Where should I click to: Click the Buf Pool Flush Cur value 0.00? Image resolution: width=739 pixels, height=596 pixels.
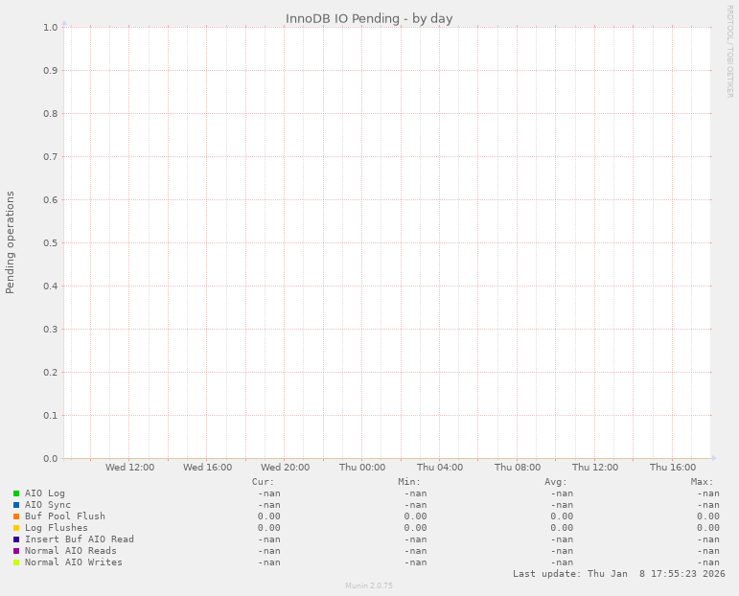coord(269,516)
